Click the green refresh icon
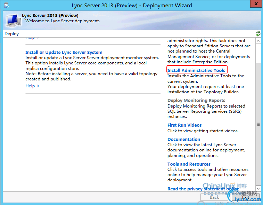This screenshot has height=205, width=263. tap(258, 34)
